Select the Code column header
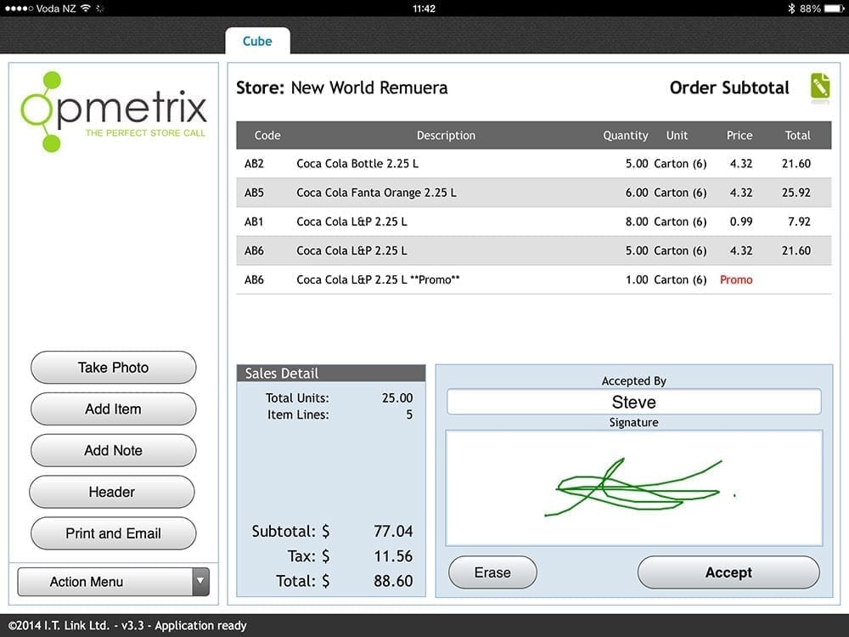 (267, 135)
